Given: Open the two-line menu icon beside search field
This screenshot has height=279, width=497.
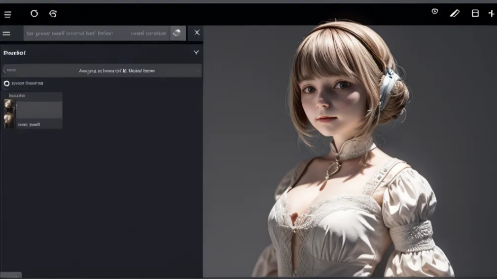Looking at the screenshot, I should coord(6,33).
